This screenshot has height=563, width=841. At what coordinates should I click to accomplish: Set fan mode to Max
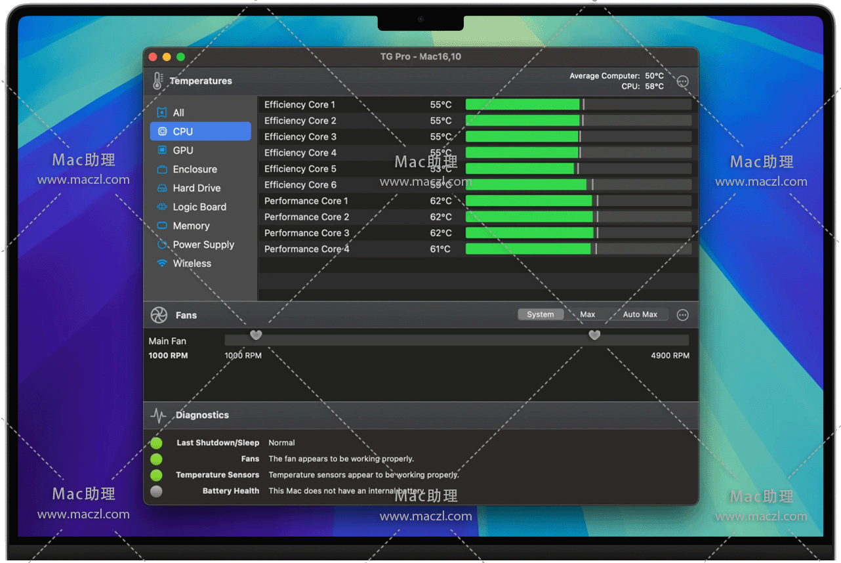point(587,314)
